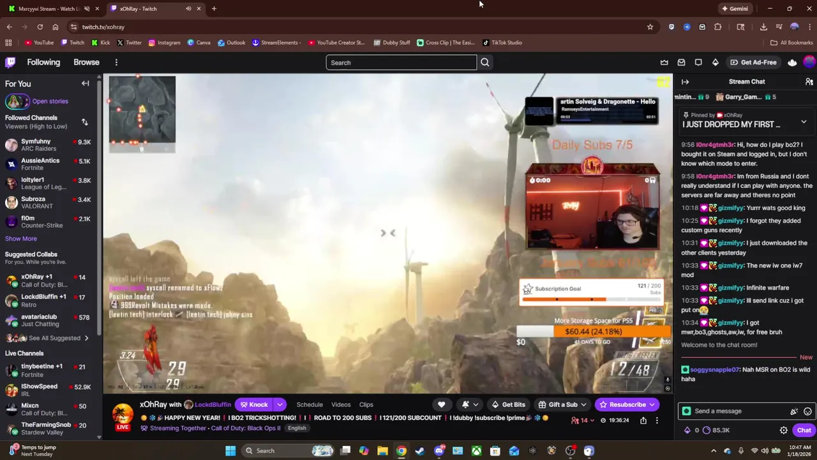Open the top navigation more options dots
This screenshot has width=817, height=460.
point(116,63)
